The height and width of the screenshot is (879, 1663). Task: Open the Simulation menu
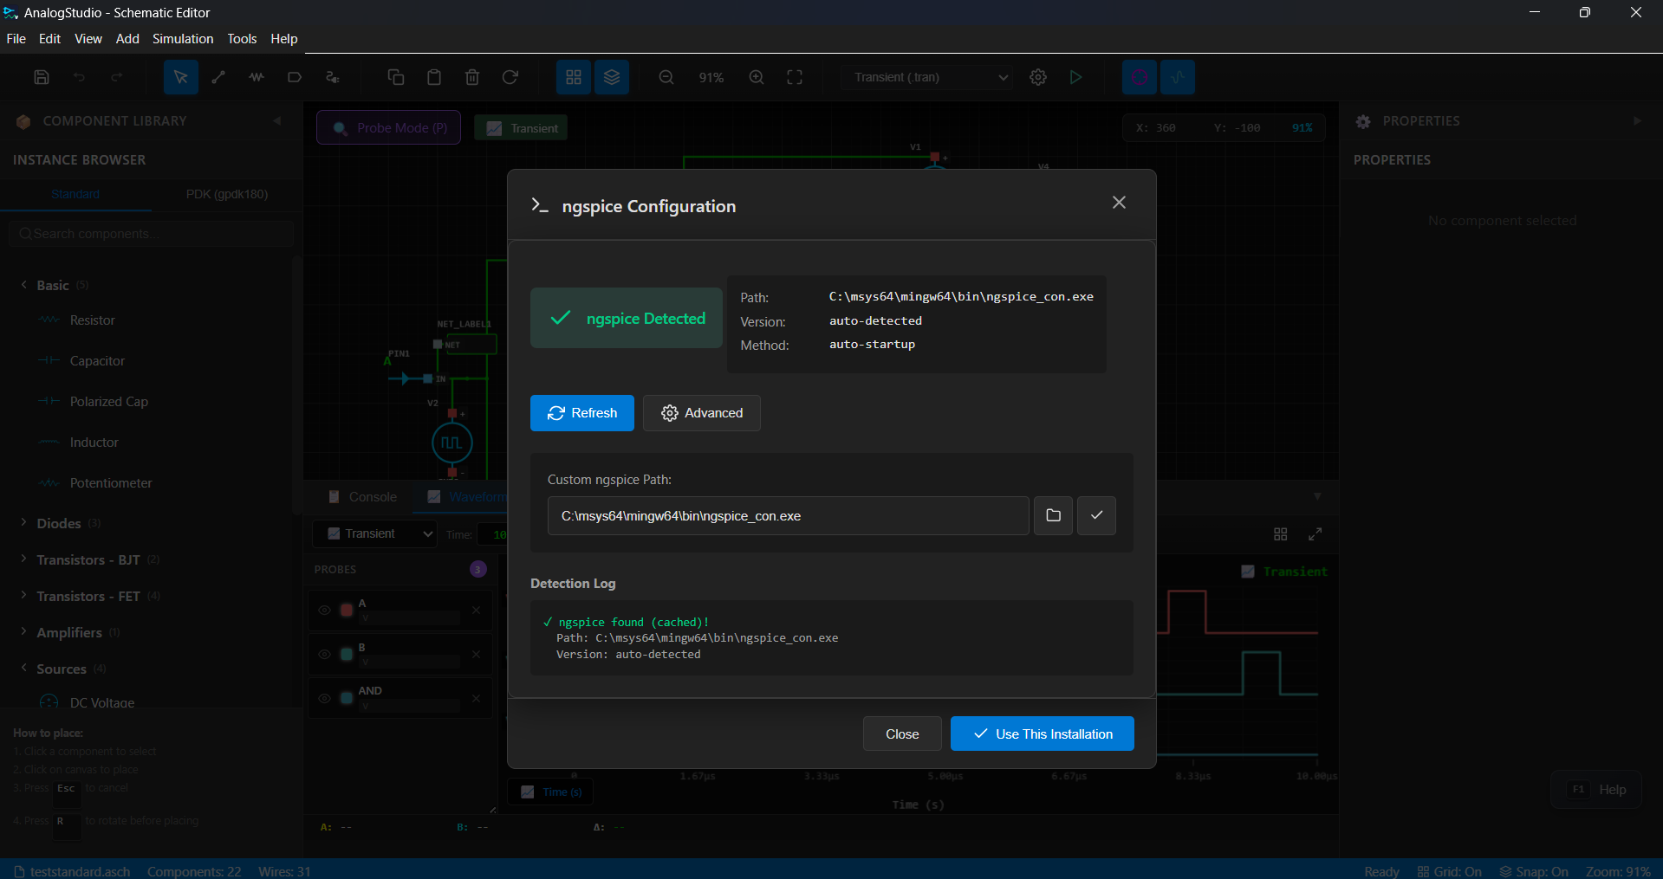click(182, 39)
